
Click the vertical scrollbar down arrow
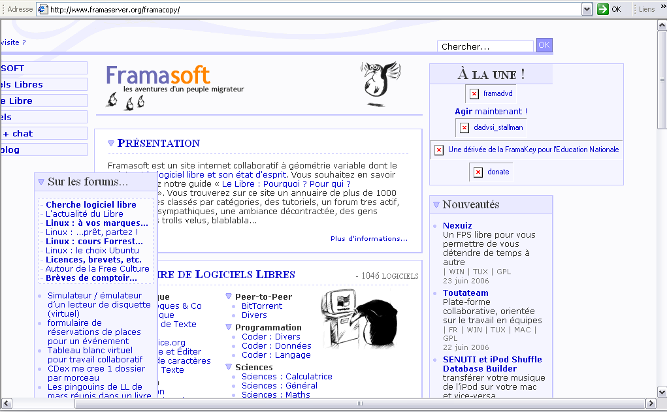662,392
